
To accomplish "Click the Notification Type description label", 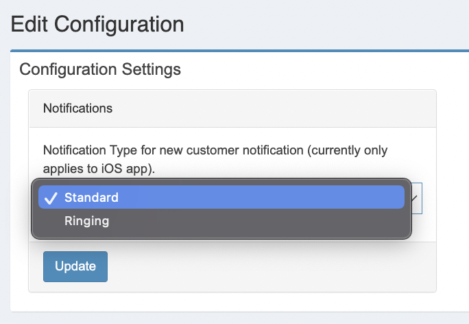I will tap(215, 159).
